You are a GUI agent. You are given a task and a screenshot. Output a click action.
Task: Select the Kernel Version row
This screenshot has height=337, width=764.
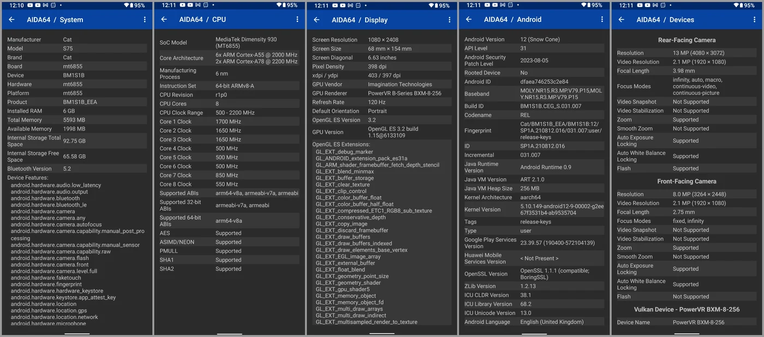[x=534, y=209]
